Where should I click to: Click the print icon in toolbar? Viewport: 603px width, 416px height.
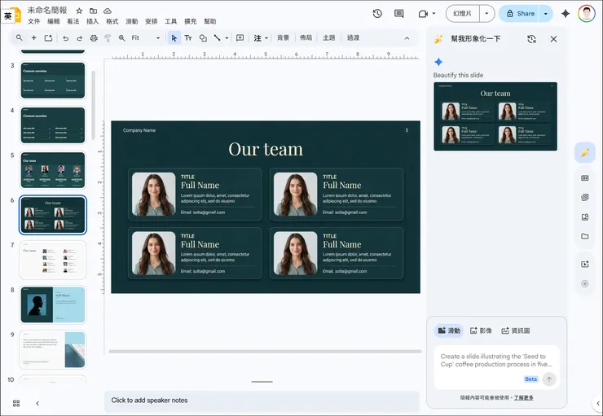(94, 38)
